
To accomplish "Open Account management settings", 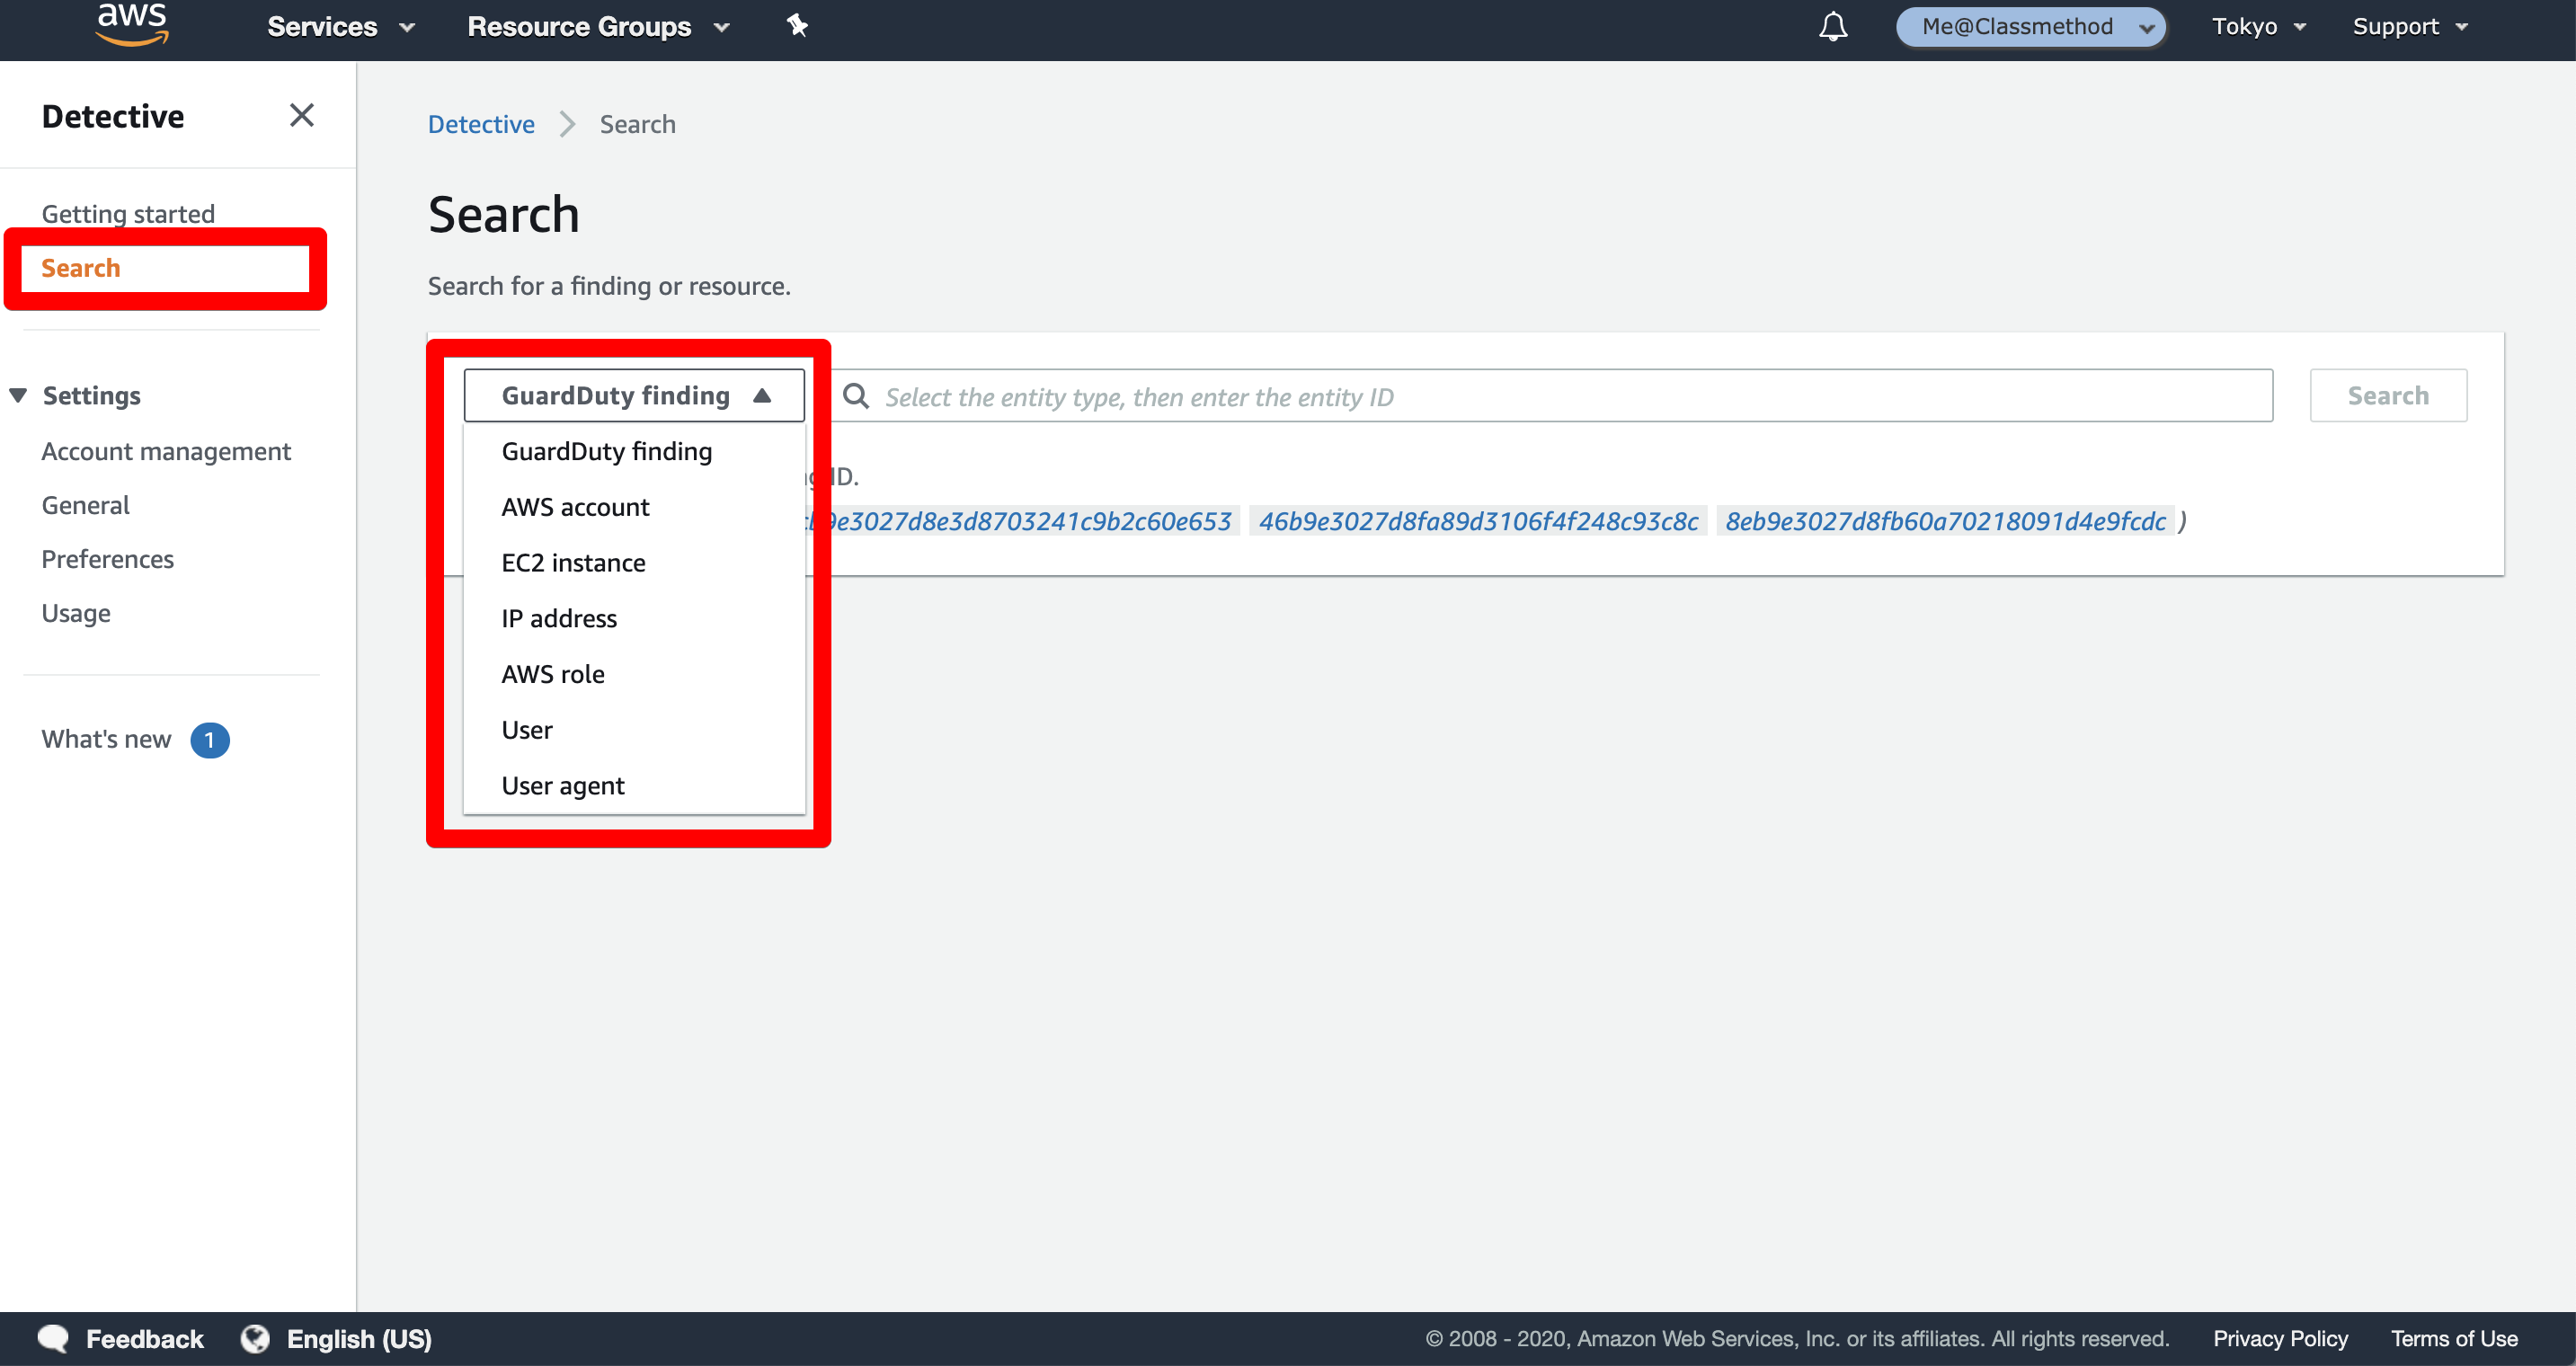I will pos(166,451).
